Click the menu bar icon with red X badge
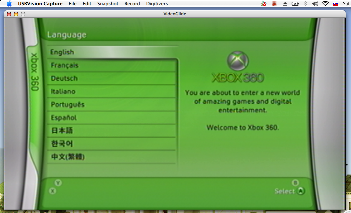351x213 pixels. (x=264, y=4)
